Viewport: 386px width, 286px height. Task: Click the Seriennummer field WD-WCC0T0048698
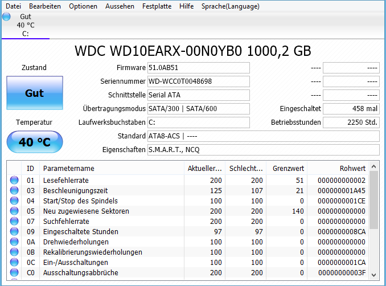point(199,81)
